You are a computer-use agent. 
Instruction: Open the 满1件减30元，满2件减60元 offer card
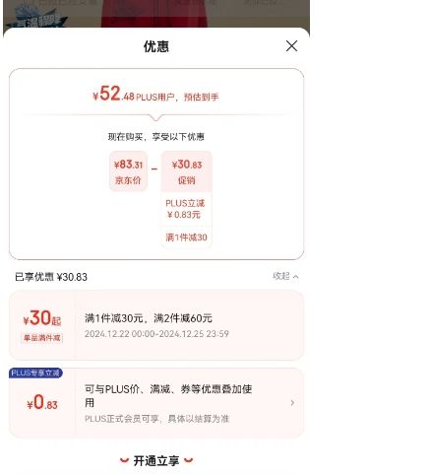(x=156, y=325)
